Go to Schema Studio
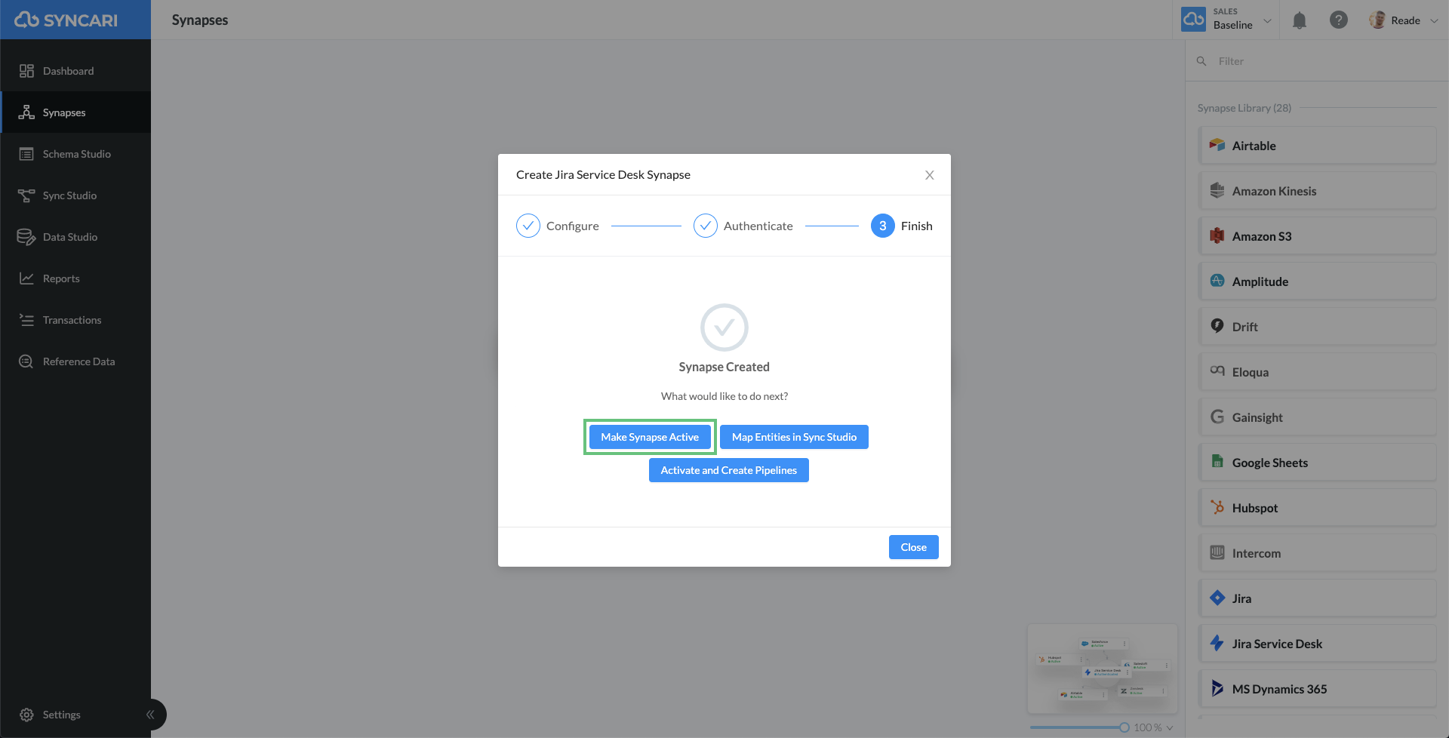1449x738 pixels. click(75, 154)
